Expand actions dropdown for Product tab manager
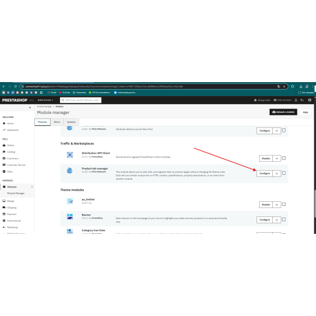 (276, 173)
